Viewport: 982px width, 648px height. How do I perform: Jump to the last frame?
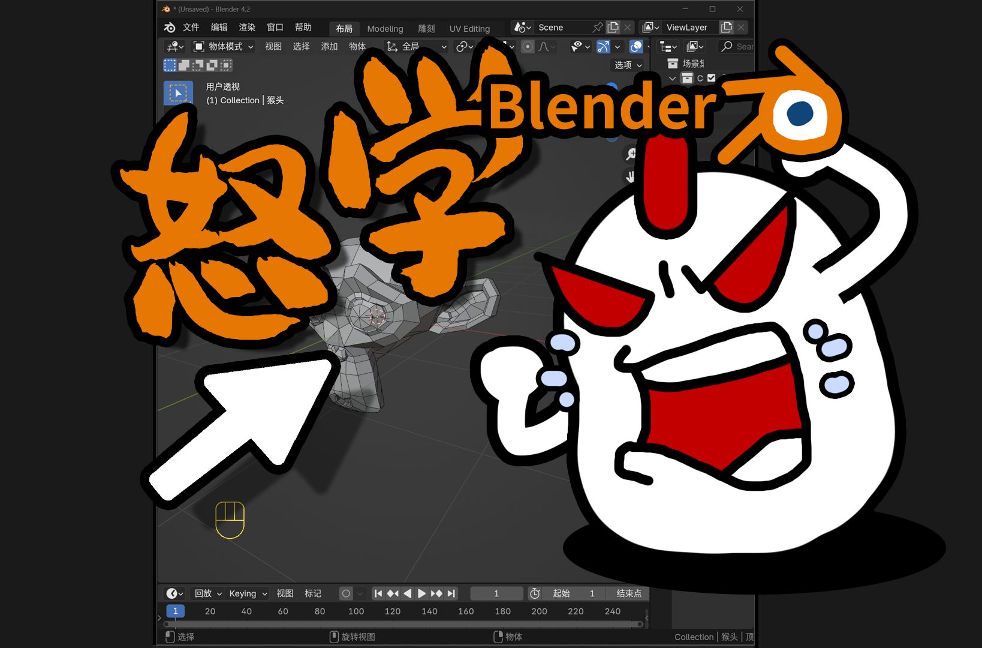coord(451,593)
